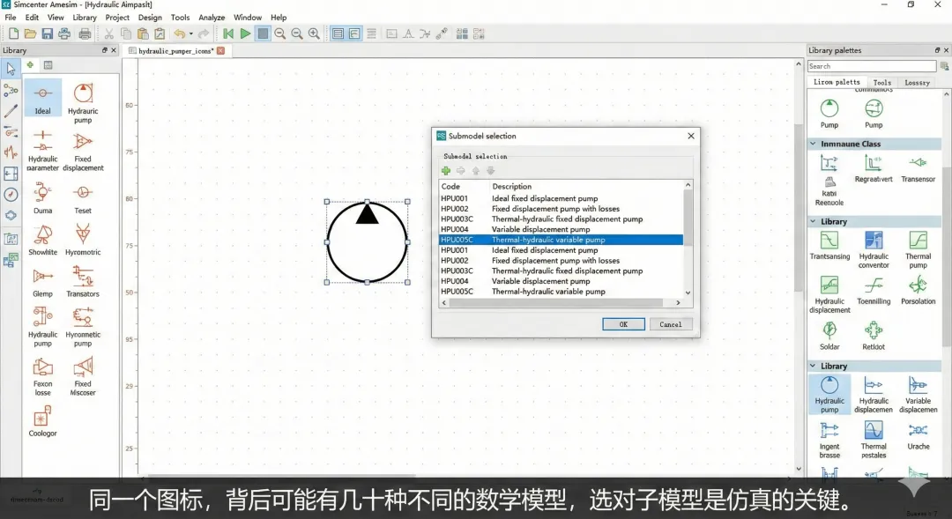The height and width of the screenshot is (519, 952).
Task: Select the Transensor palette item
Action: click(918, 168)
